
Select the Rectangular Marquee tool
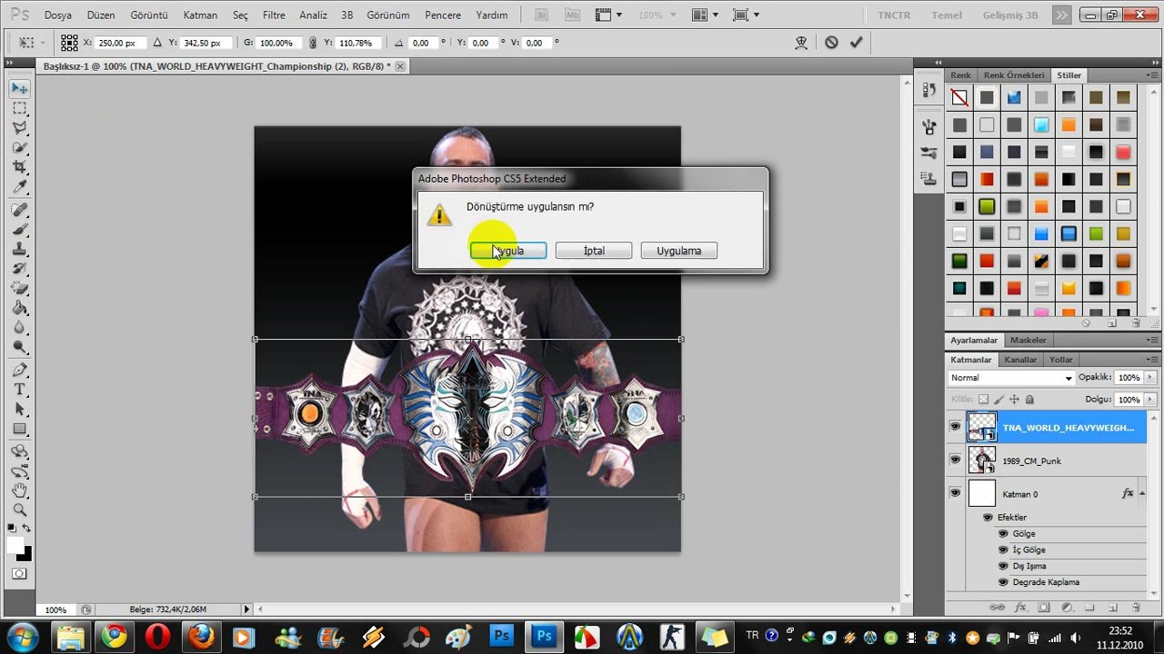click(19, 108)
